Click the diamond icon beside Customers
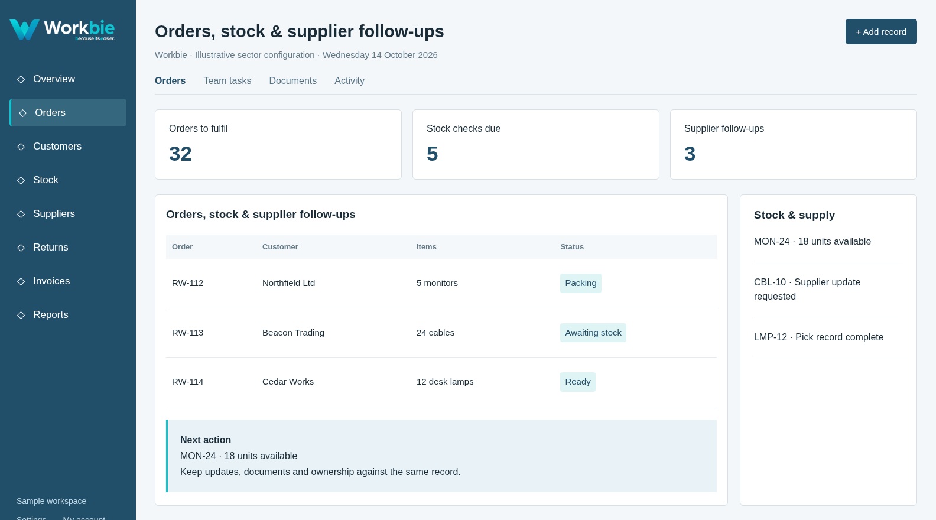Image resolution: width=936 pixels, height=520 pixels. click(21, 147)
